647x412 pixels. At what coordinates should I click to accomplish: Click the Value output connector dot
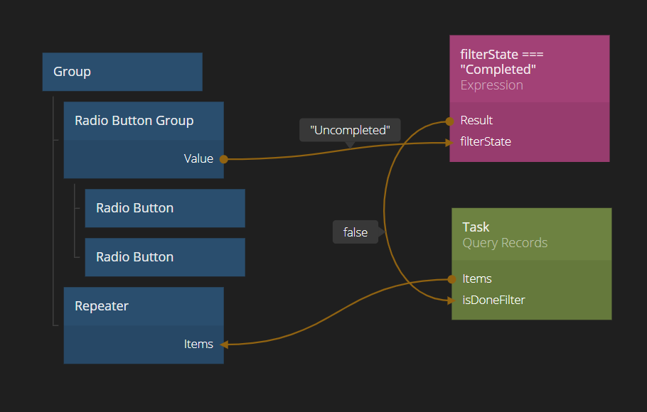223,159
